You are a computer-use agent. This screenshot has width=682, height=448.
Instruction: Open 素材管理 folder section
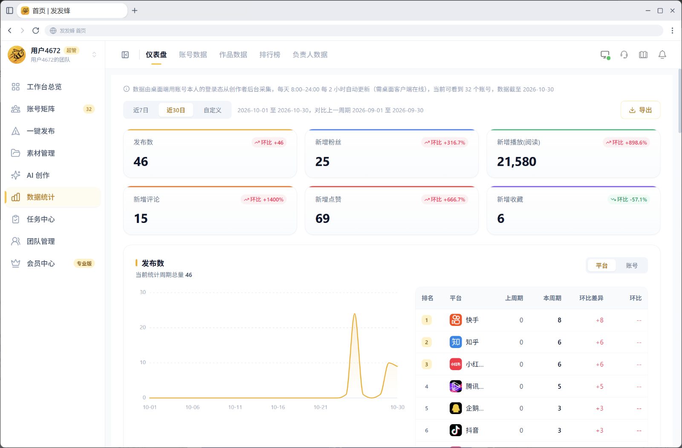point(52,153)
